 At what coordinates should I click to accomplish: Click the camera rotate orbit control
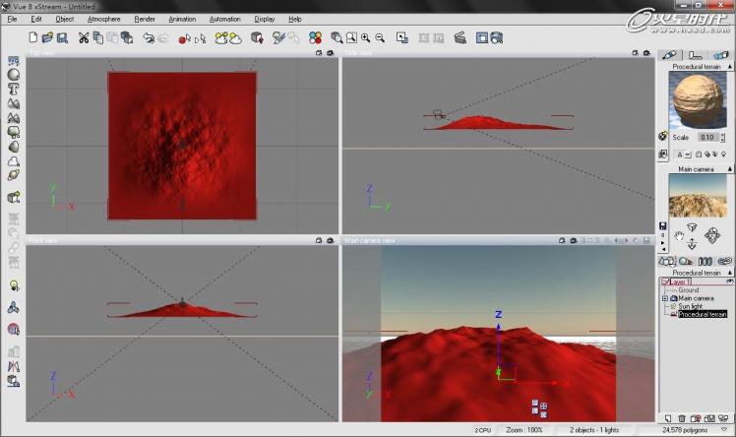click(x=711, y=235)
